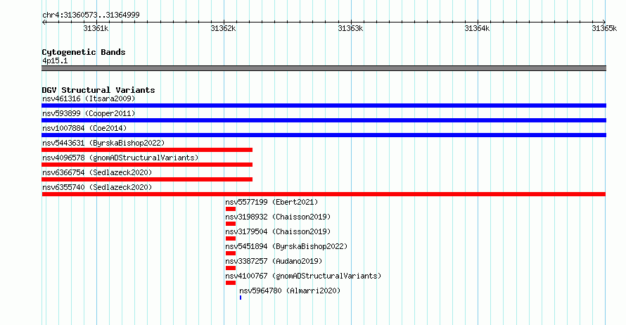Click the nsv593899 (Cooper2011) blue bar
The image size is (626, 325).
(x=324, y=120)
